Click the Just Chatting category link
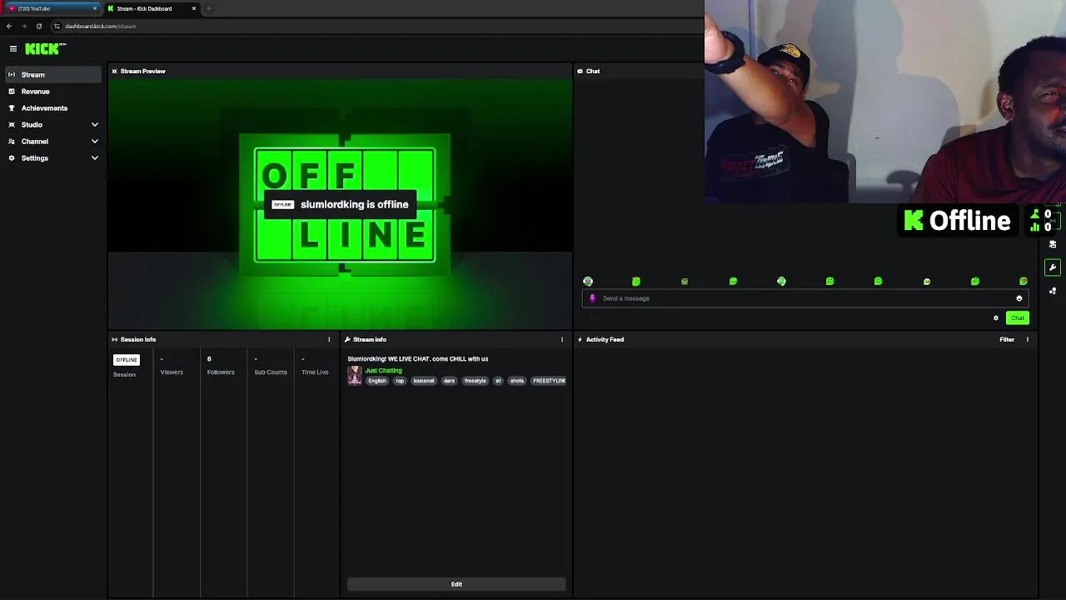The height and width of the screenshot is (600, 1066). point(384,370)
